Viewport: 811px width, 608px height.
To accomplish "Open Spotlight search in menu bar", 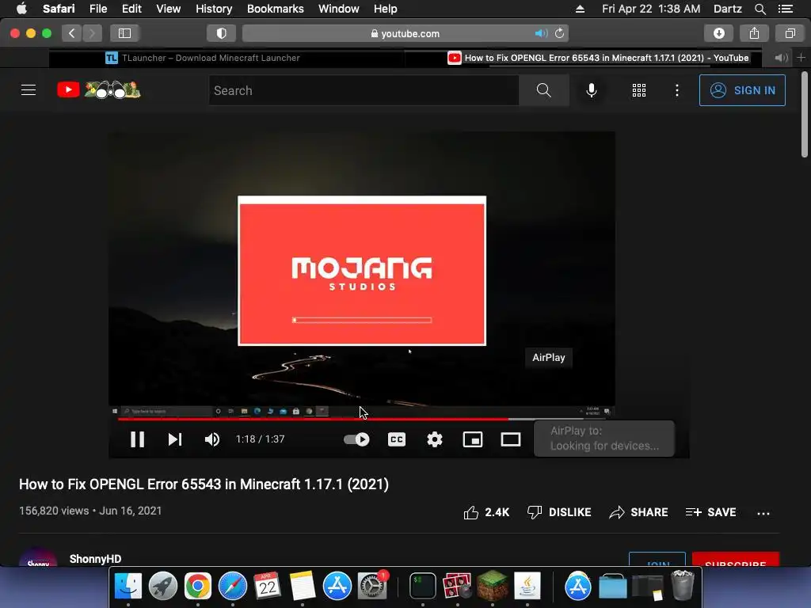I will [760, 9].
